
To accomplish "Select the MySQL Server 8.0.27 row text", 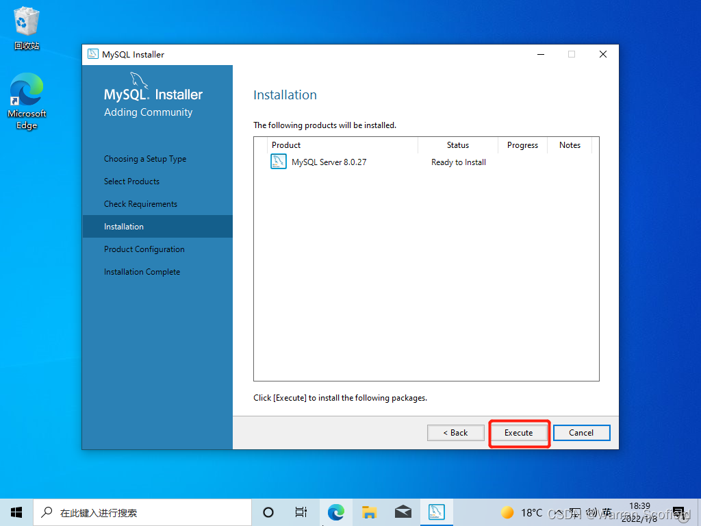I will 329,162.
